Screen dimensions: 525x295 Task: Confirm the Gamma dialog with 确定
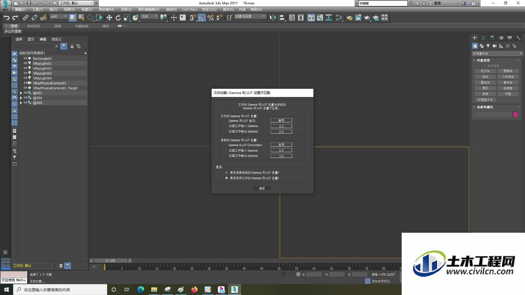point(262,188)
